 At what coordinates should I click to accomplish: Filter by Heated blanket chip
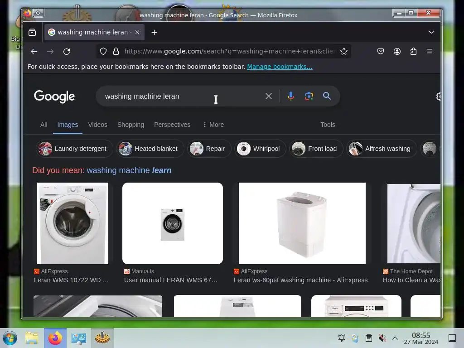tap(150, 149)
